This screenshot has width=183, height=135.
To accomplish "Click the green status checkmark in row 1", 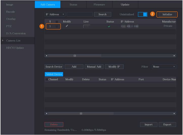I will tap(109, 27).
